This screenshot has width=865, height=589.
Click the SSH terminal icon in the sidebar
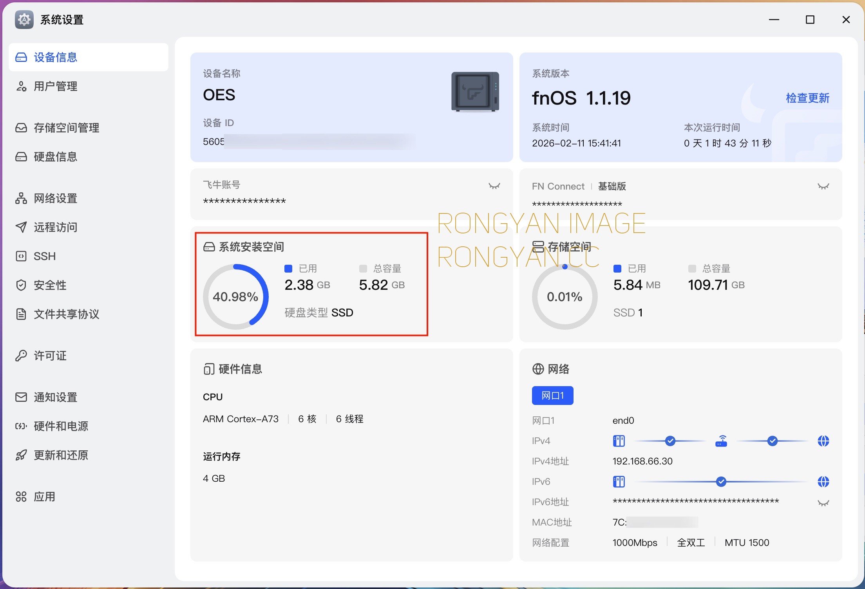point(21,256)
